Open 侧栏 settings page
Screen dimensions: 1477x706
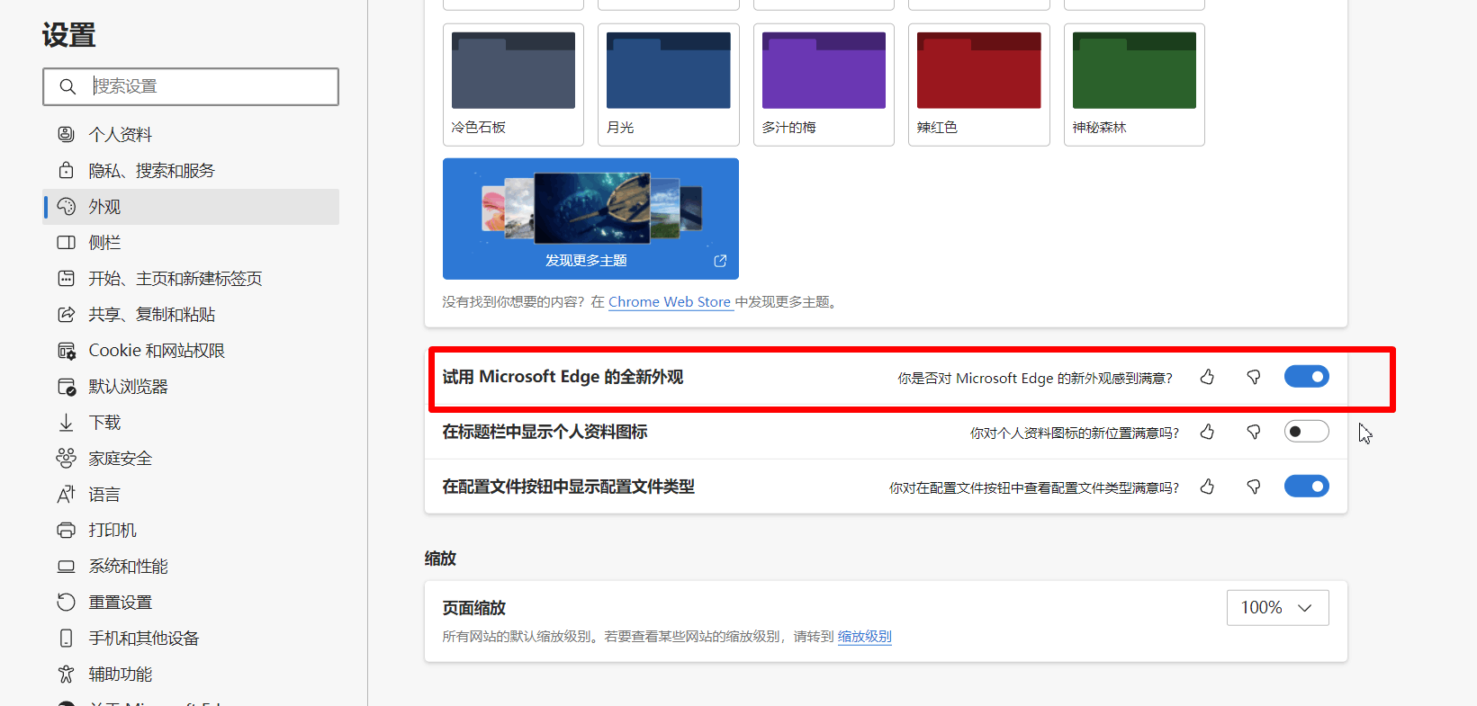[x=191, y=242]
